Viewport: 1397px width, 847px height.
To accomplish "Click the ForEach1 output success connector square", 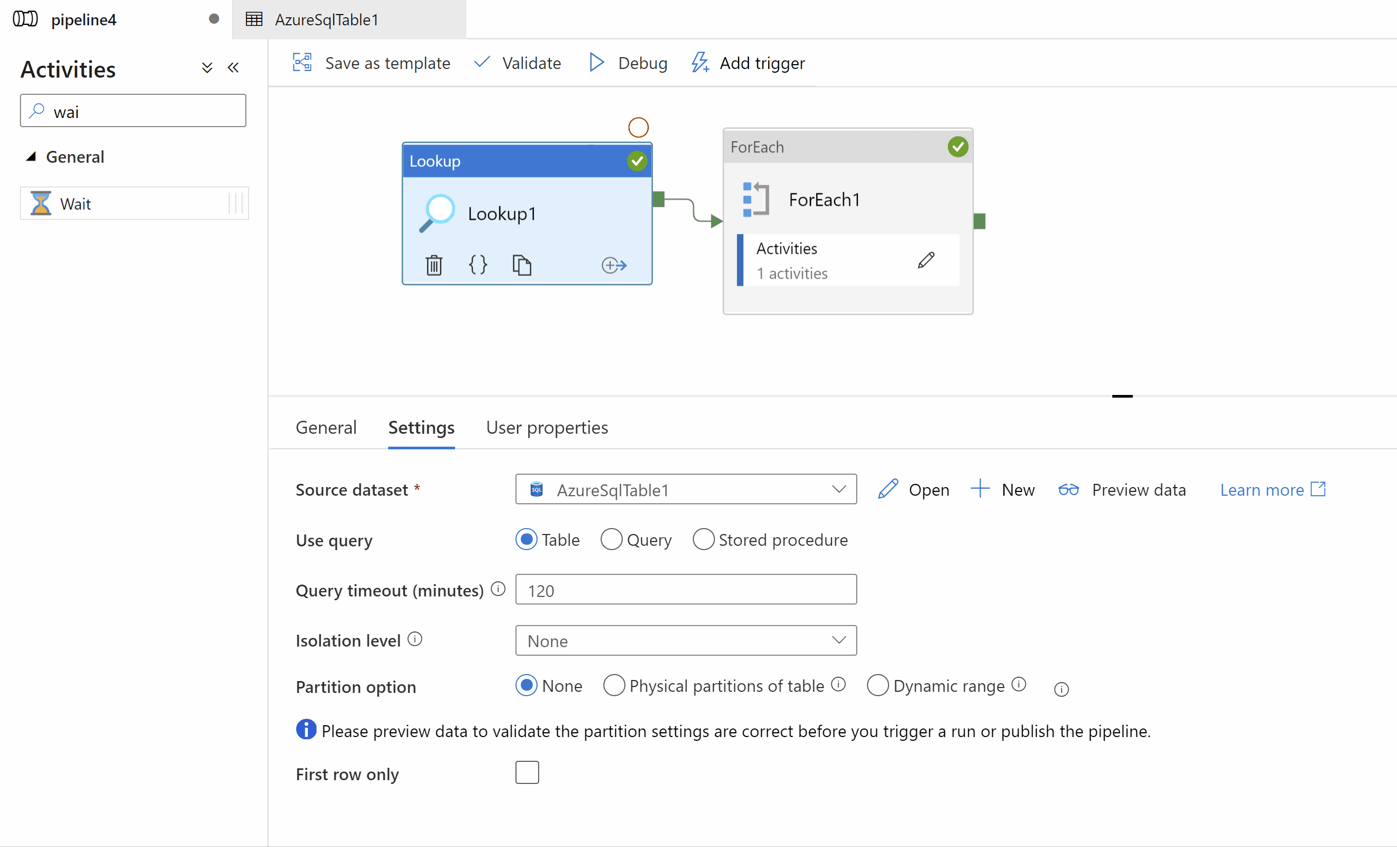I will tap(980, 221).
